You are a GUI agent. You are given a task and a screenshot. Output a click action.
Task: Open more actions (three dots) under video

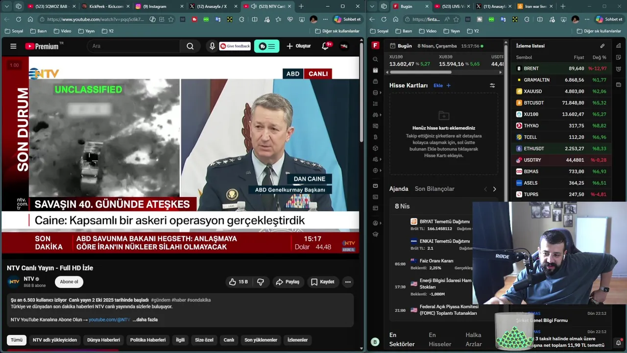coord(348,282)
